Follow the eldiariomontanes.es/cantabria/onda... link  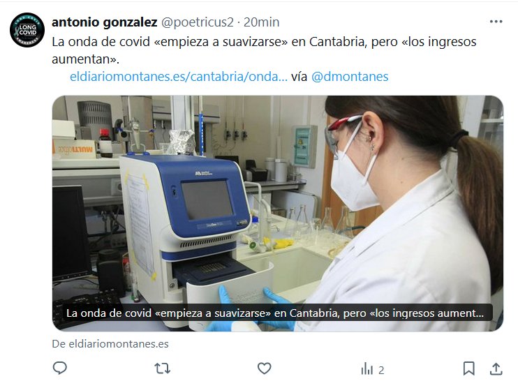tap(179, 76)
